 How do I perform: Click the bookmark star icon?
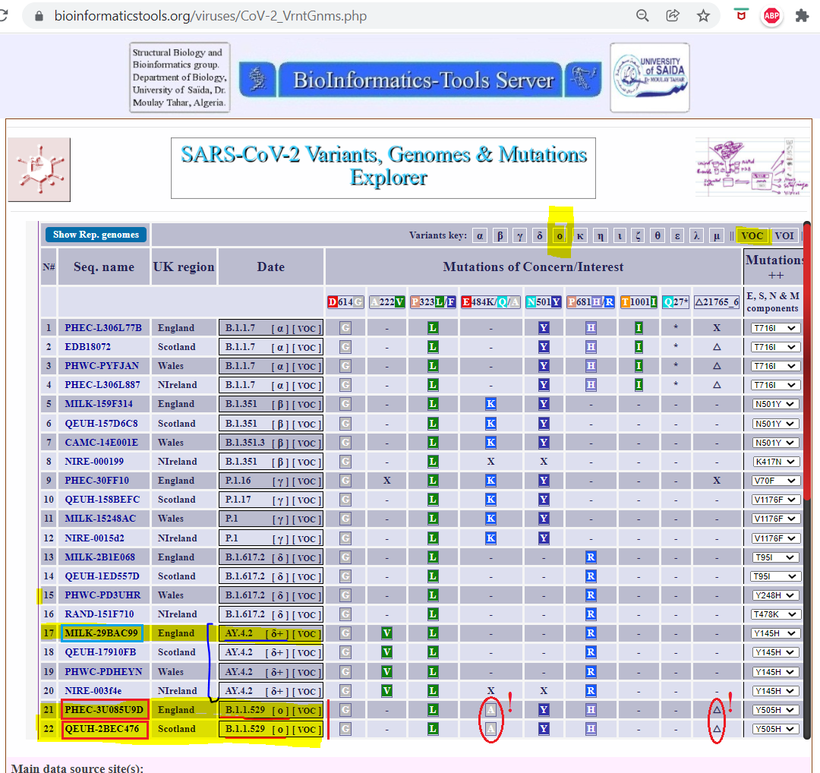[x=703, y=16]
